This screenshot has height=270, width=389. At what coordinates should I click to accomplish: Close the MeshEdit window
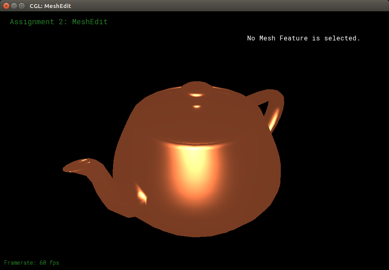click(6, 6)
